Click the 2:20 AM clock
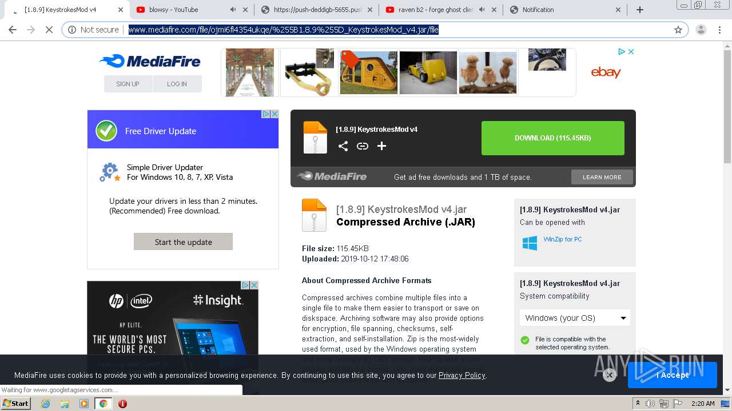 (703, 404)
